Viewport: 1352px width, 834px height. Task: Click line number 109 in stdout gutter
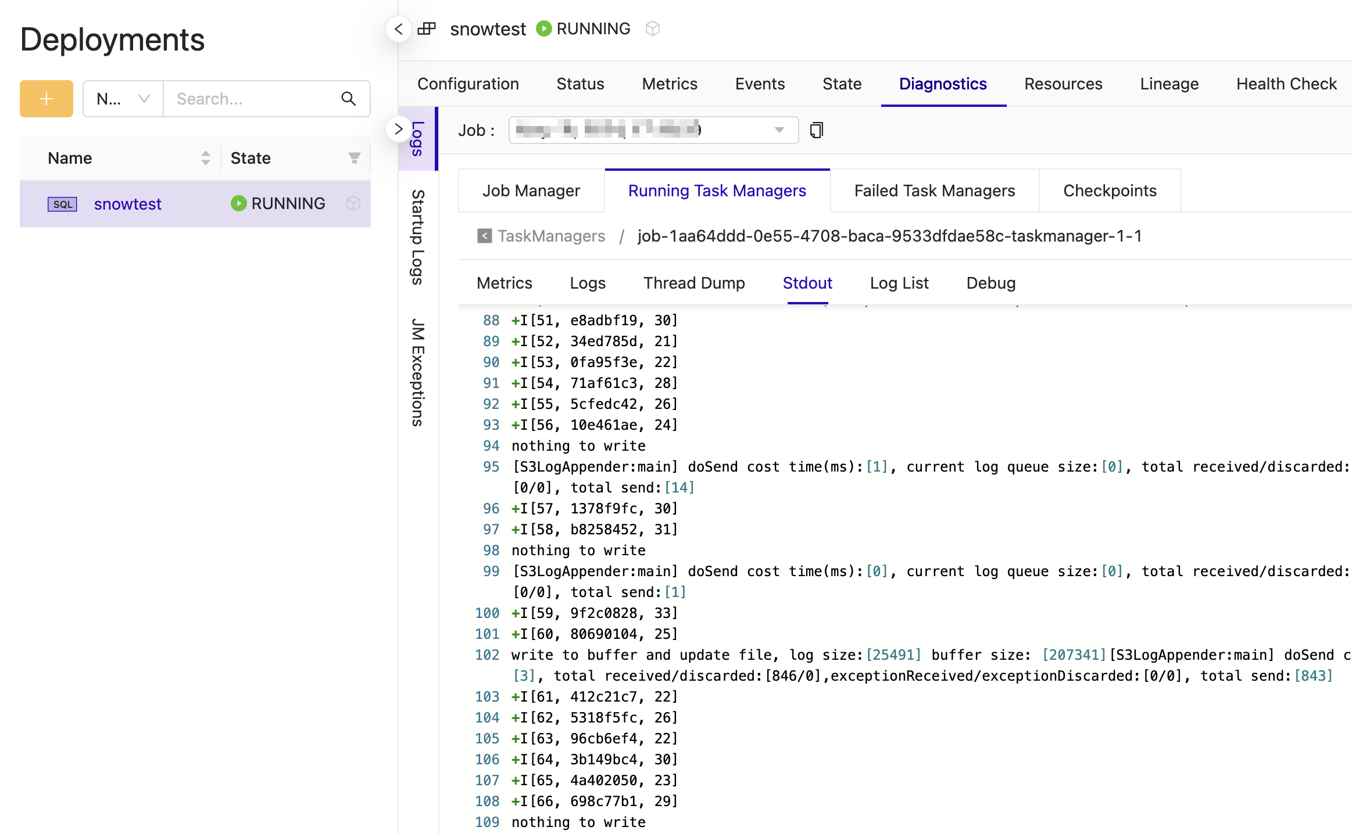pos(487,822)
